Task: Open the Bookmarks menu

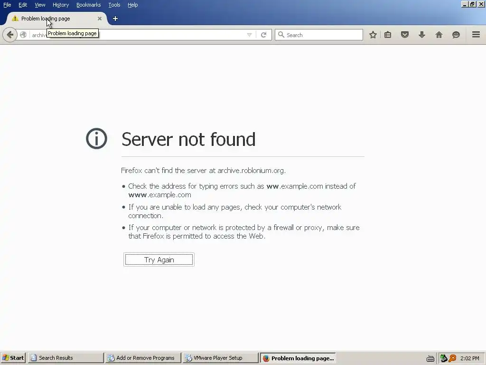Action: point(89,5)
